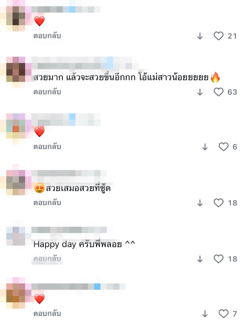The image size is (245, 321).
Task: Open blurred username of last heart comment
Action: (78, 287)
